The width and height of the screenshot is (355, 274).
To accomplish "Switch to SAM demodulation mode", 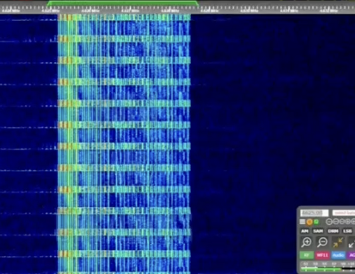I will pos(318,231).
